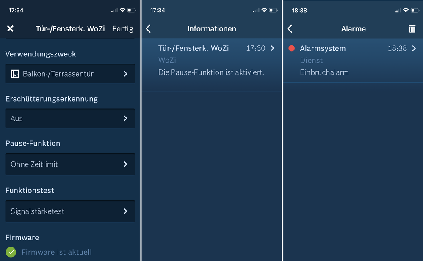The height and width of the screenshot is (261, 423).
Task: Tap the chevron next to 17:30
Action: (272, 48)
